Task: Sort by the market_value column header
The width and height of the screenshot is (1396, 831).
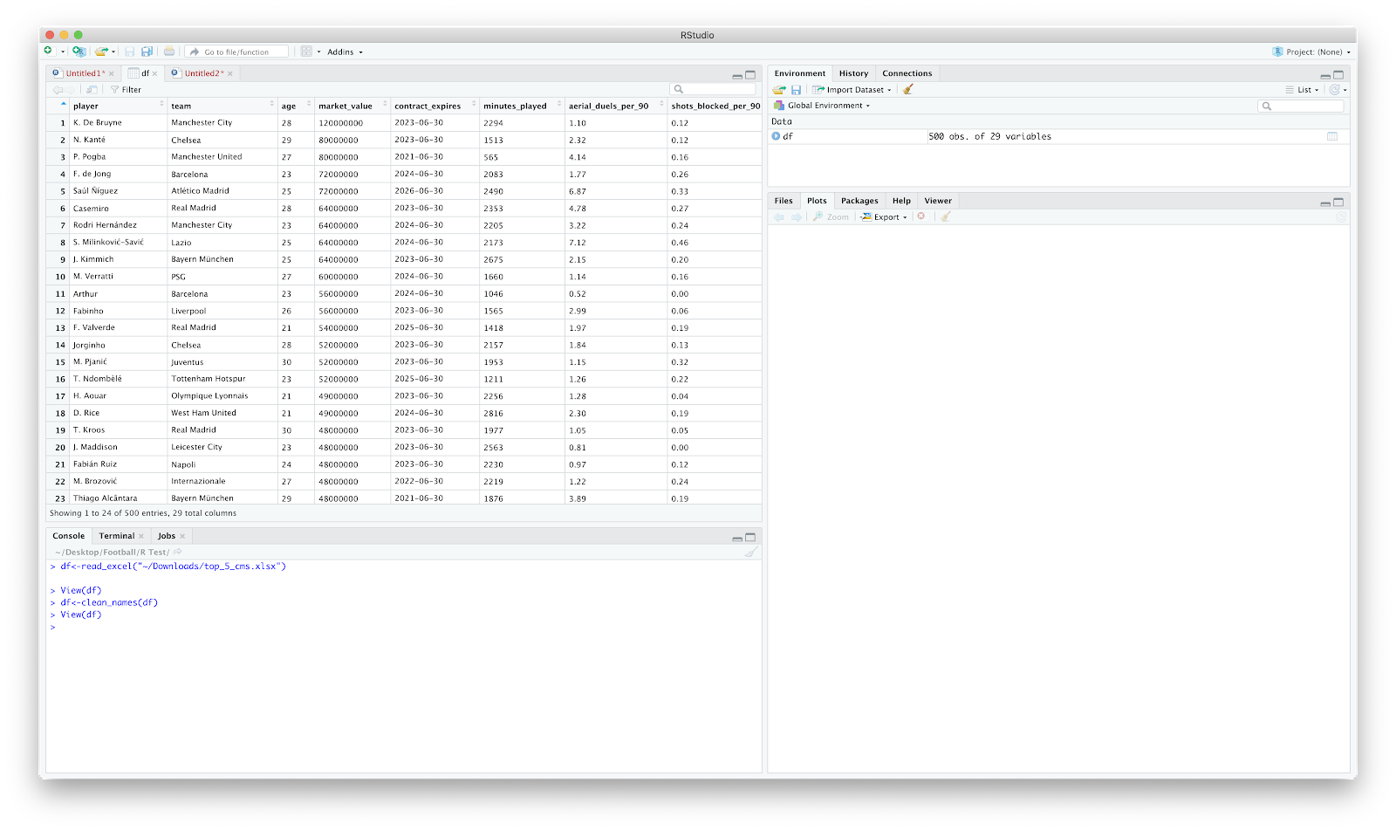Action: (352, 106)
